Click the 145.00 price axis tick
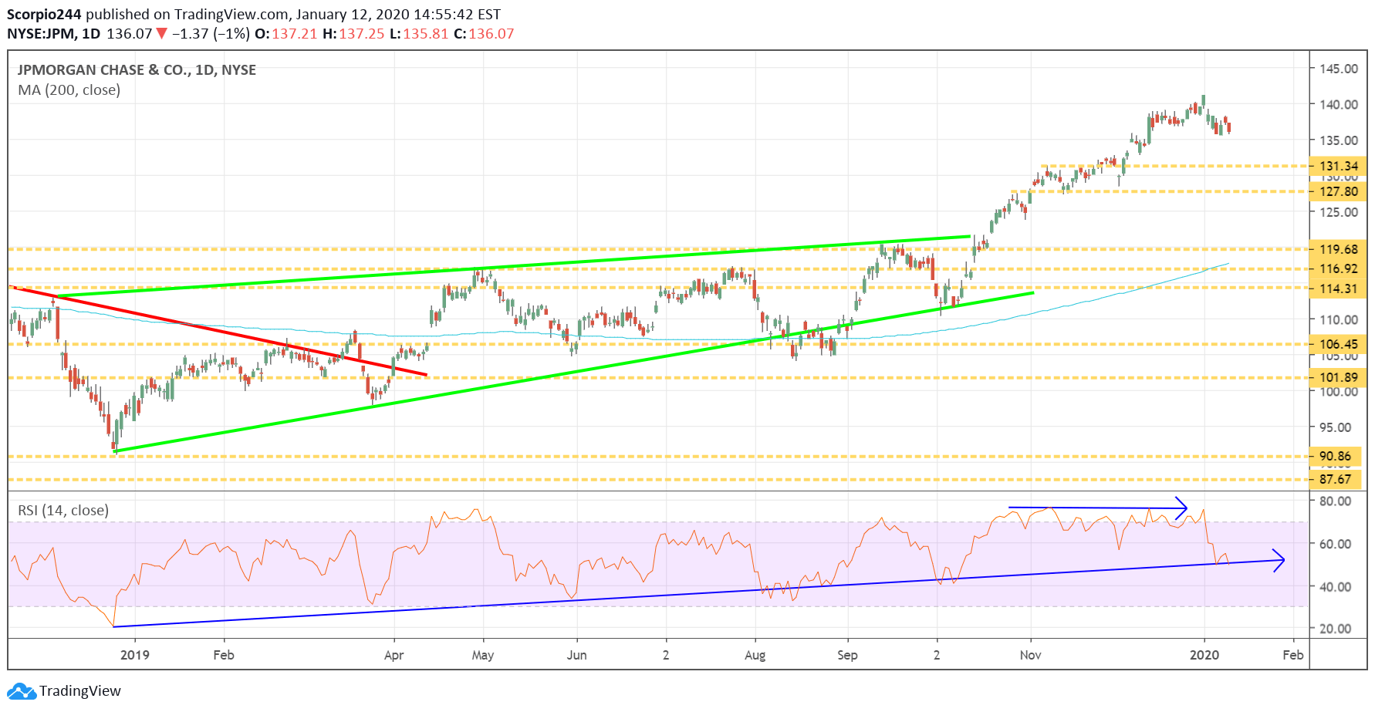 pos(1339,69)
